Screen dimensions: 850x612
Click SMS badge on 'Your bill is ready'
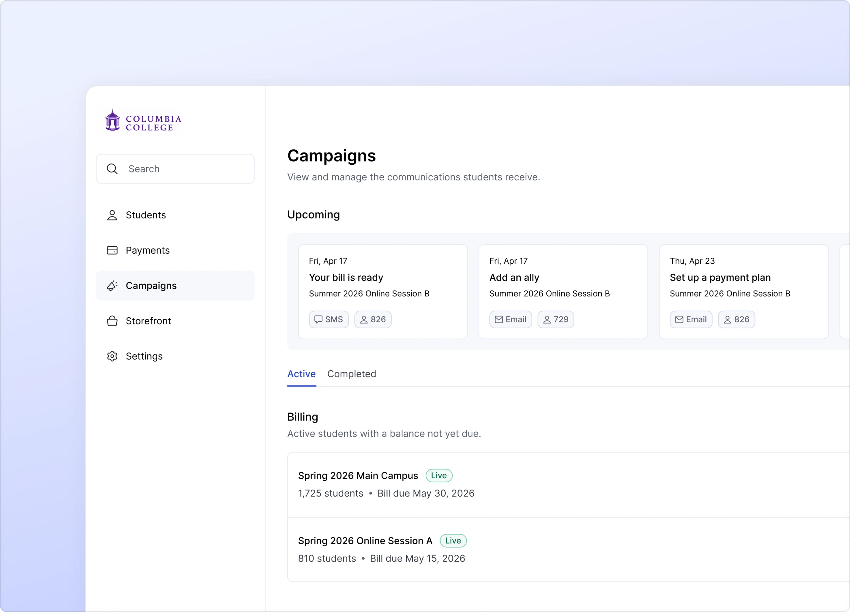329,320
